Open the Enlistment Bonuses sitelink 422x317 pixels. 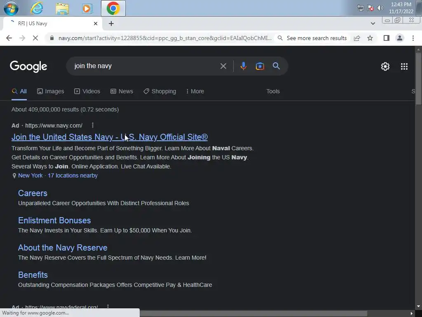point(54,220)
